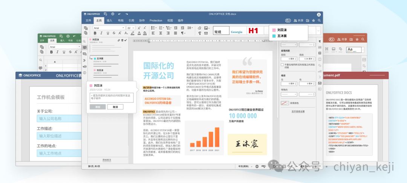The height and width of the screenshot is (183, 407).
Task: Expand the paragraph styles gallery arrow
Action: (318, 31)
